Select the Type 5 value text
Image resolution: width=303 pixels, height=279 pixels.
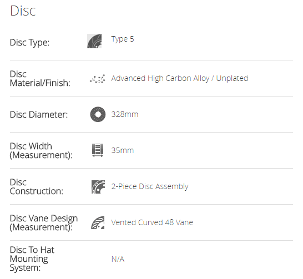click(x=123, y=39)
